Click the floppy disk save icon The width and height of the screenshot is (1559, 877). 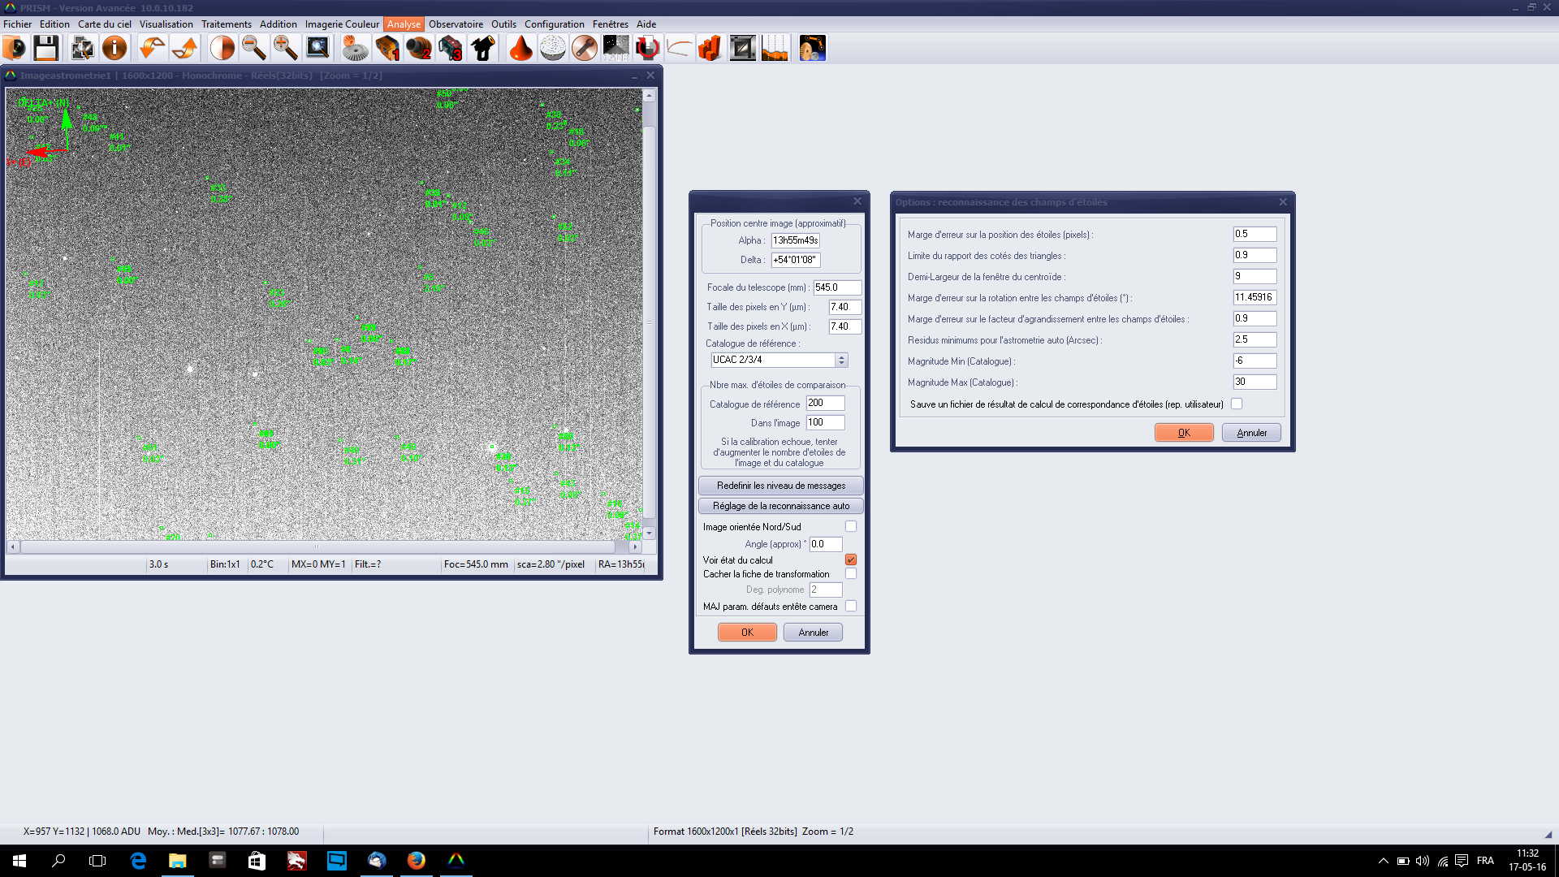[46, 49]
